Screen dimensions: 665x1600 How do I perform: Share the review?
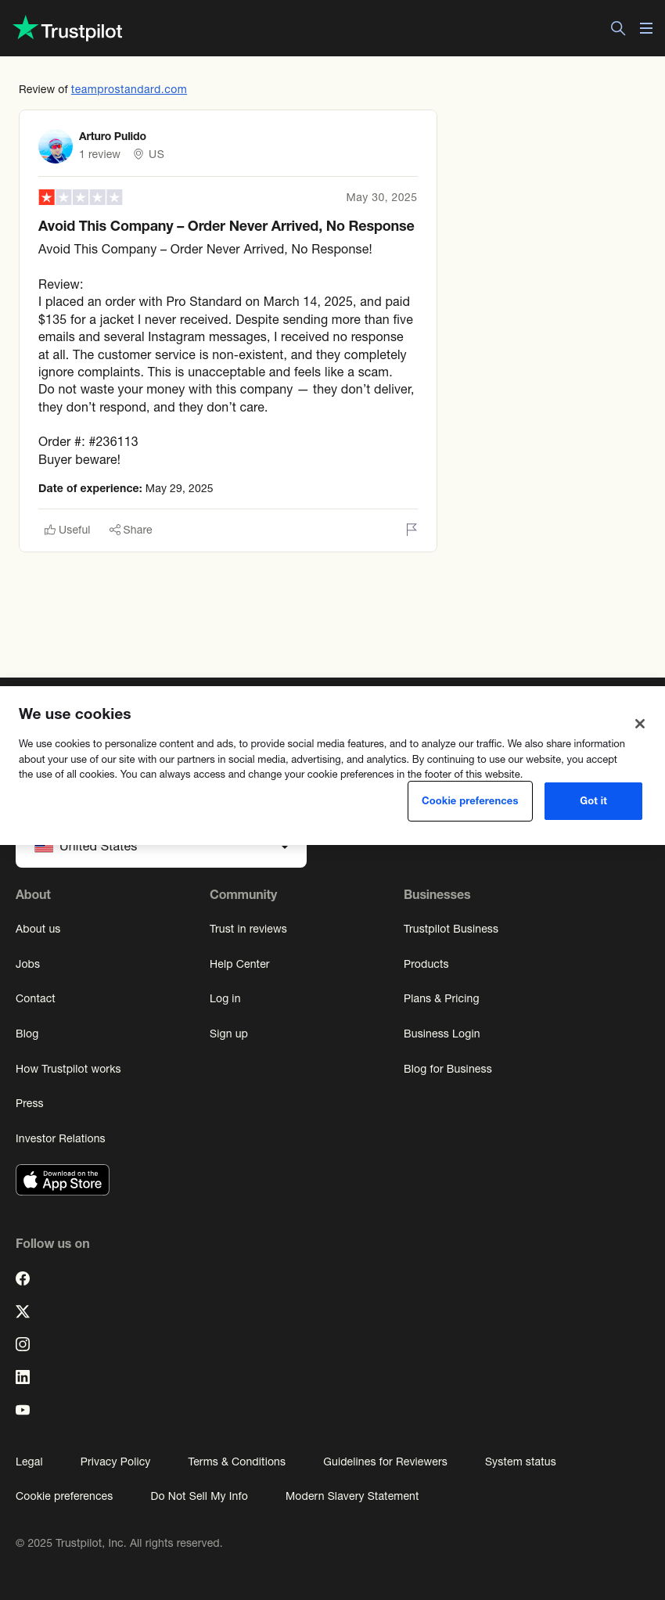(x=131, y=530)
